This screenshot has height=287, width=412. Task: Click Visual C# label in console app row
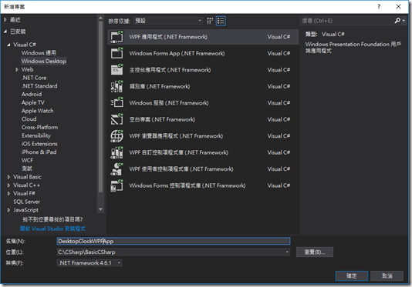pyautogui.click(x=279, y=70)
